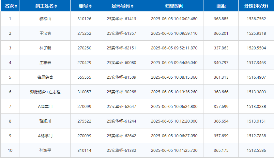274x158 pixels.
Task: Click the speed value 1536.7562
Action: (x=256, y=19)
